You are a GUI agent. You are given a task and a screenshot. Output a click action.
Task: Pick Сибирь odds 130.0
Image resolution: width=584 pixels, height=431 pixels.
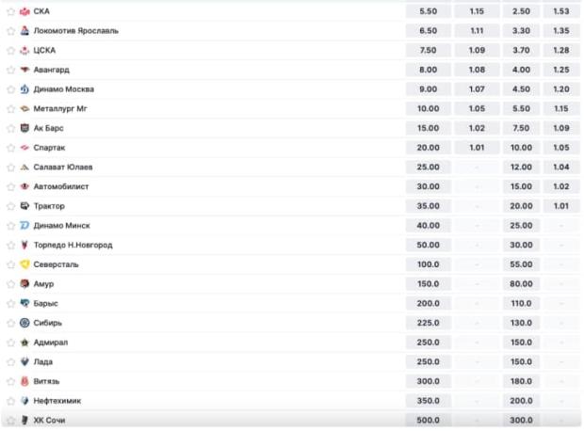tap(521, 323)
